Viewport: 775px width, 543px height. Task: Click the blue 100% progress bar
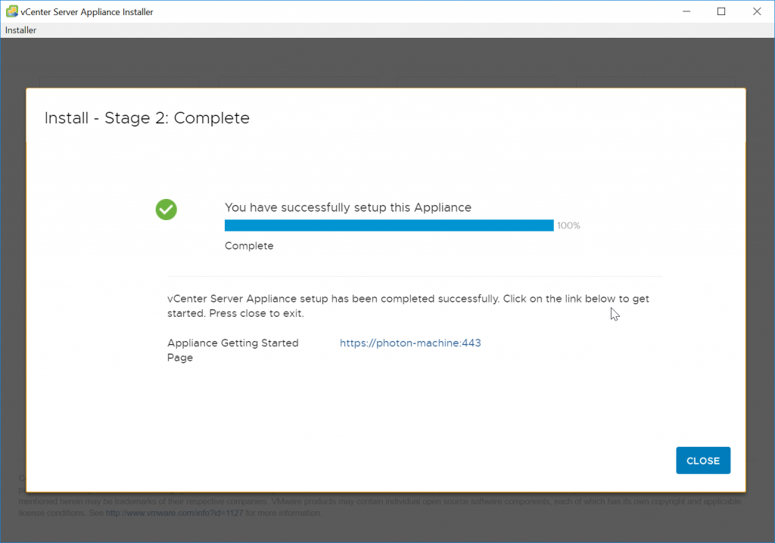389,225
